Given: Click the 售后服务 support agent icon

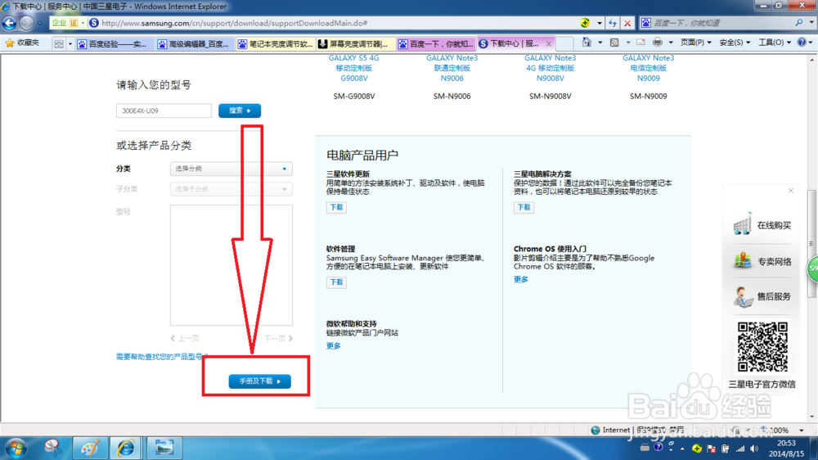Looking at the screenshot, I should click(x=743, y=296).
